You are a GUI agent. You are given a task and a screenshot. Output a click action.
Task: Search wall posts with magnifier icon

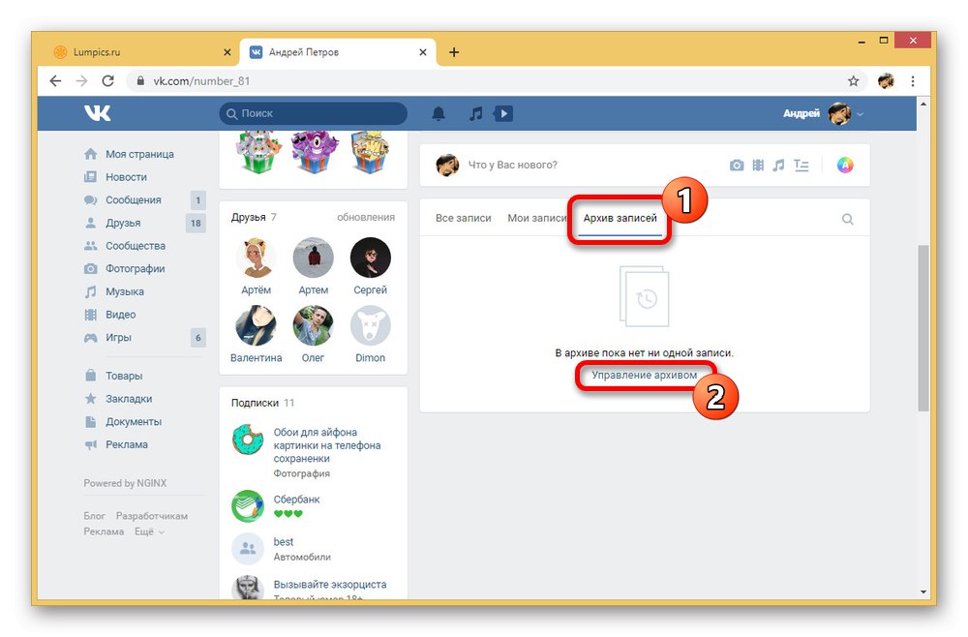tap(848, 219)
